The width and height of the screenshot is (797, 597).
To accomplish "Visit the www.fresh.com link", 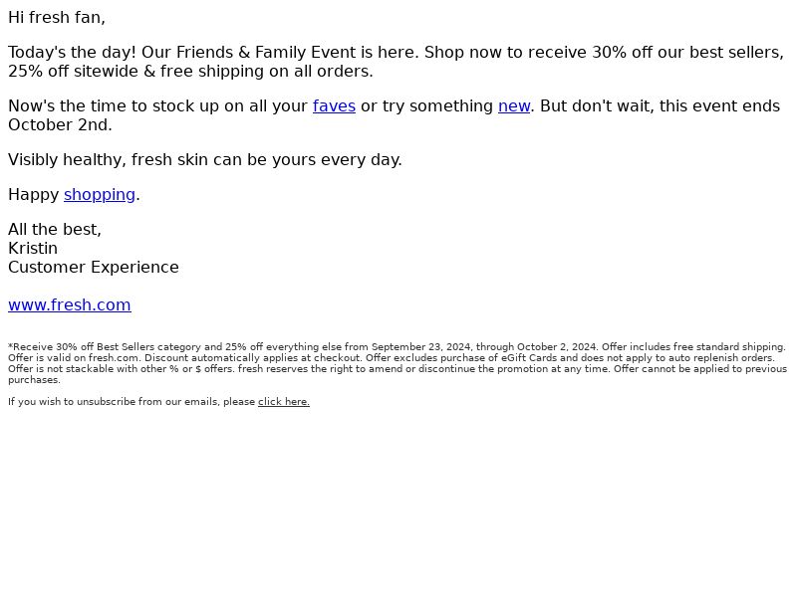I will click(x=70, y=305).
